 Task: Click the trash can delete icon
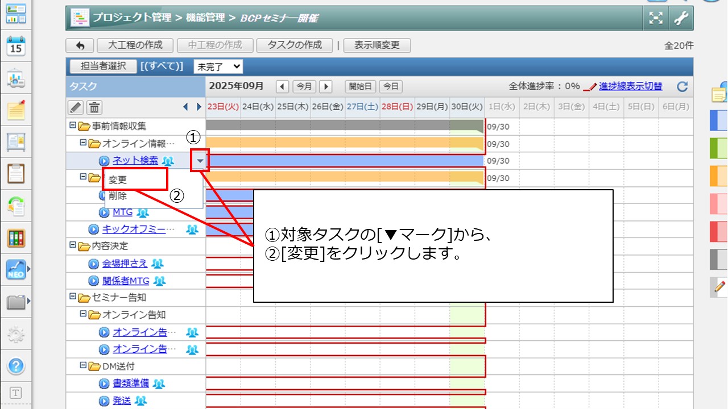pyautogui.click(x=94, y=107)
